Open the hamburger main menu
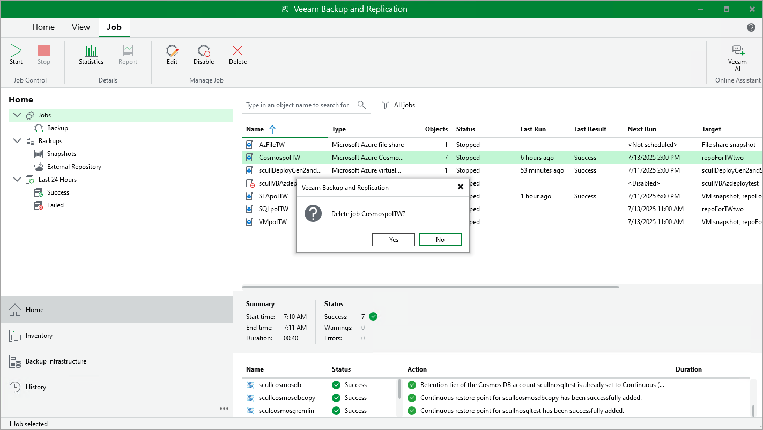 (14, 27)
